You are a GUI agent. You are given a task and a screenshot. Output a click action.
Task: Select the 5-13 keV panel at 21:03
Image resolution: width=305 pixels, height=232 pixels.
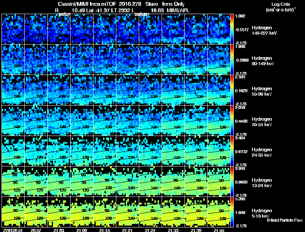pyautogui.click(x=59, y=212)
